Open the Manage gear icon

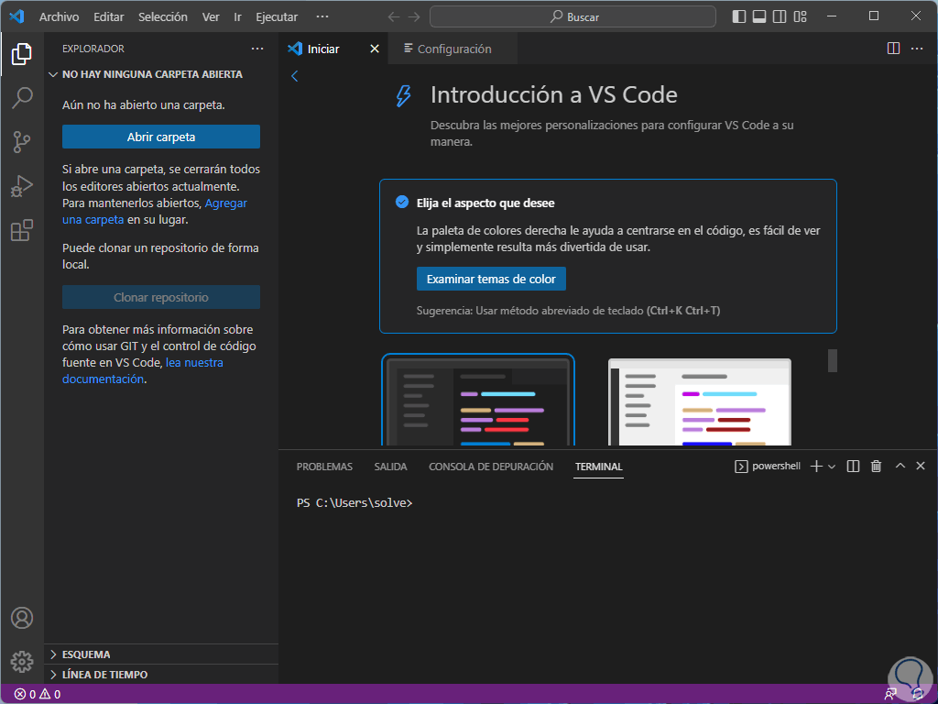(x=22, y=661)
